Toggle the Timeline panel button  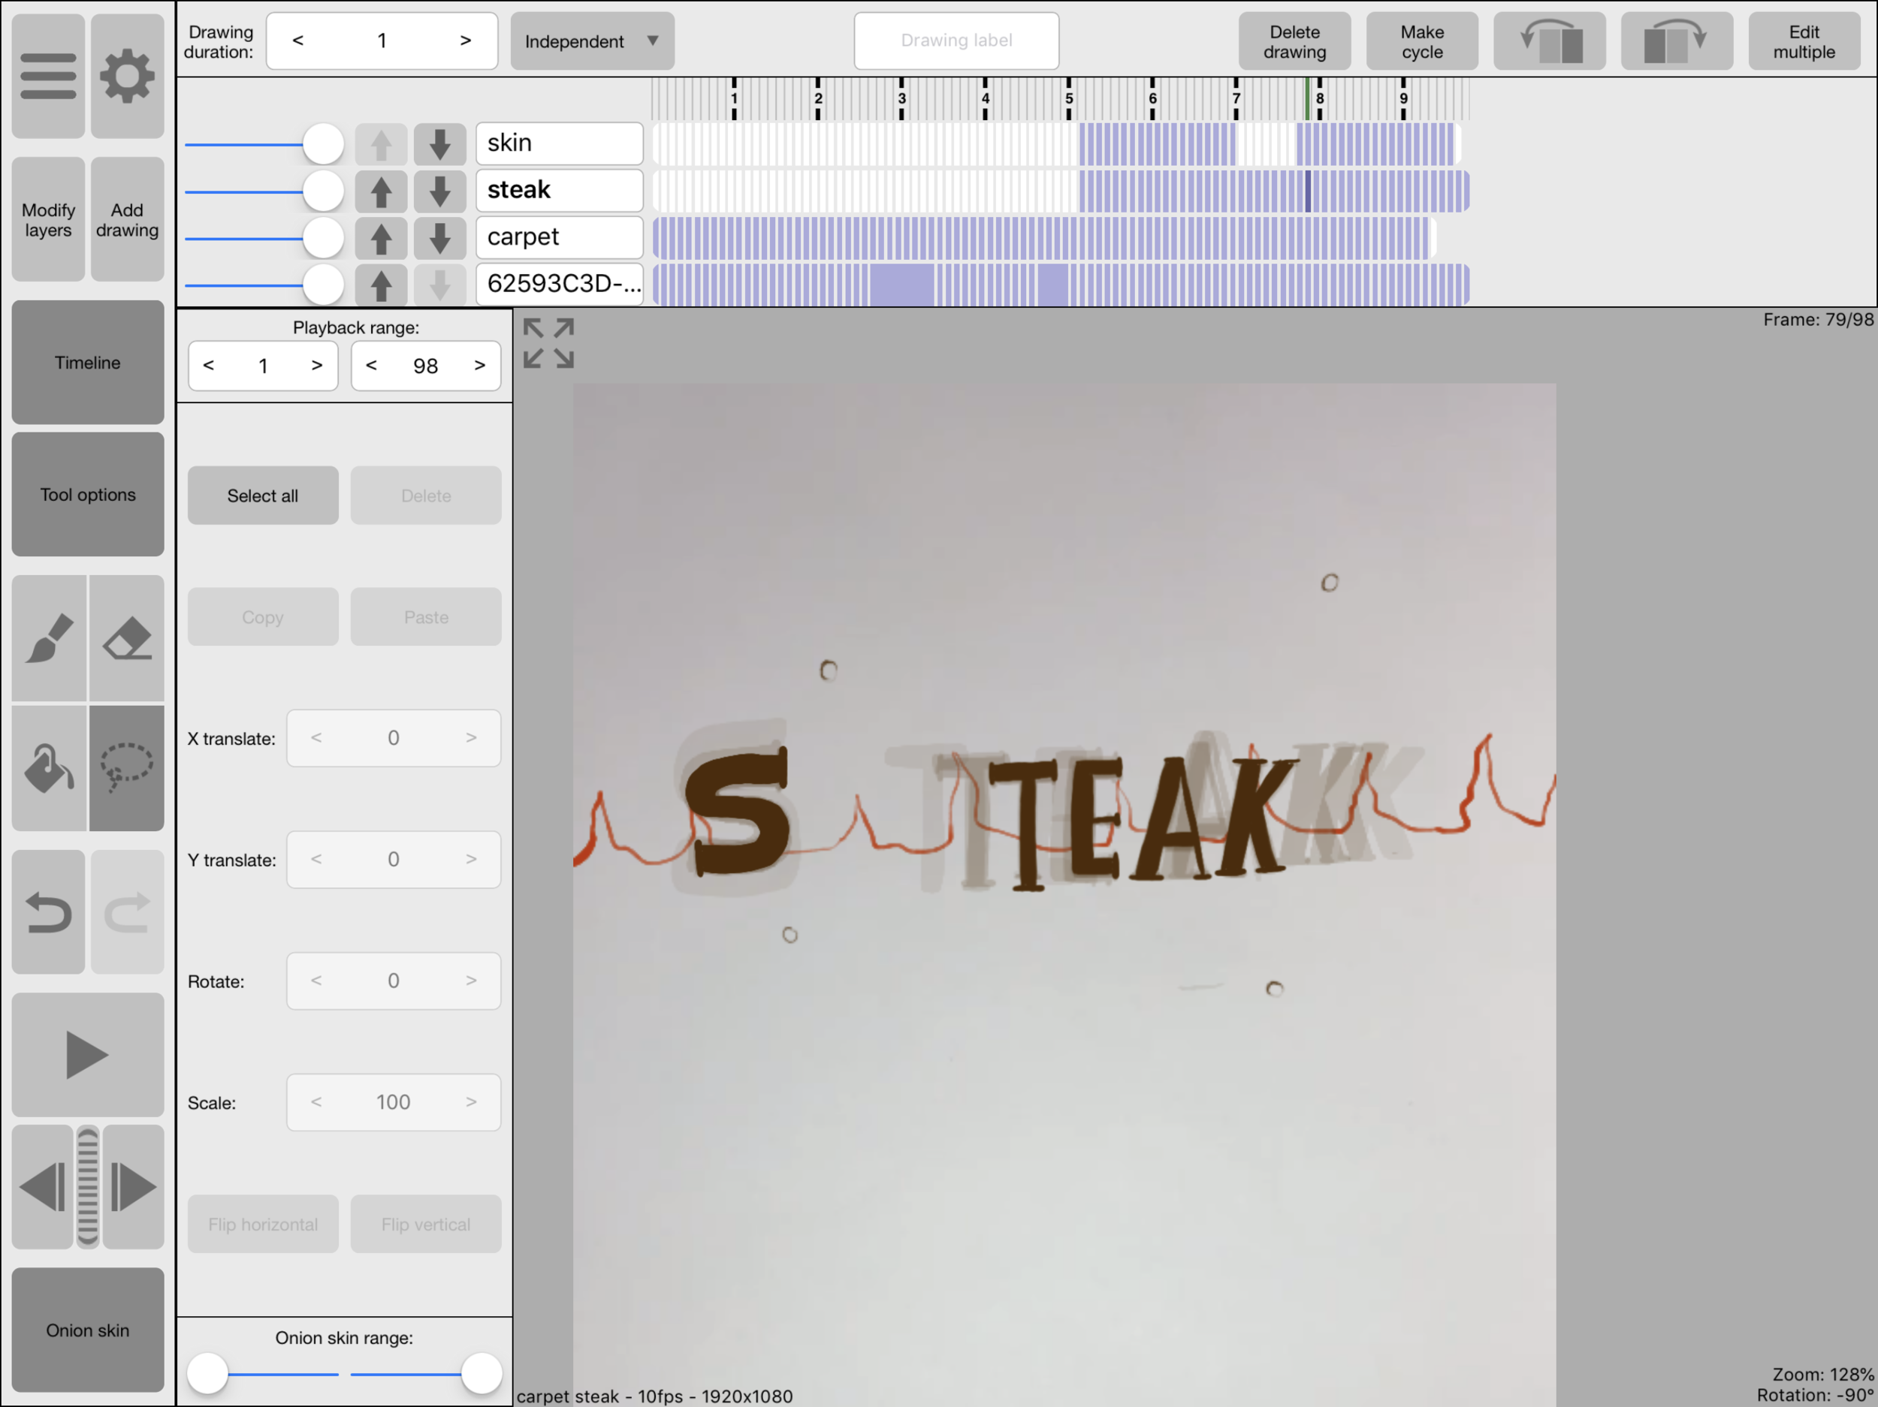(87, 363)
